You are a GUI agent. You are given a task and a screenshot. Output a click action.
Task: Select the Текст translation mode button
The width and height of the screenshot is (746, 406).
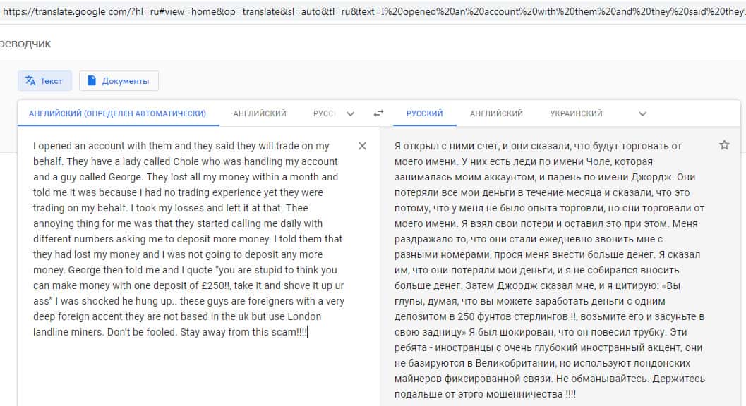[x=44, y=81]
